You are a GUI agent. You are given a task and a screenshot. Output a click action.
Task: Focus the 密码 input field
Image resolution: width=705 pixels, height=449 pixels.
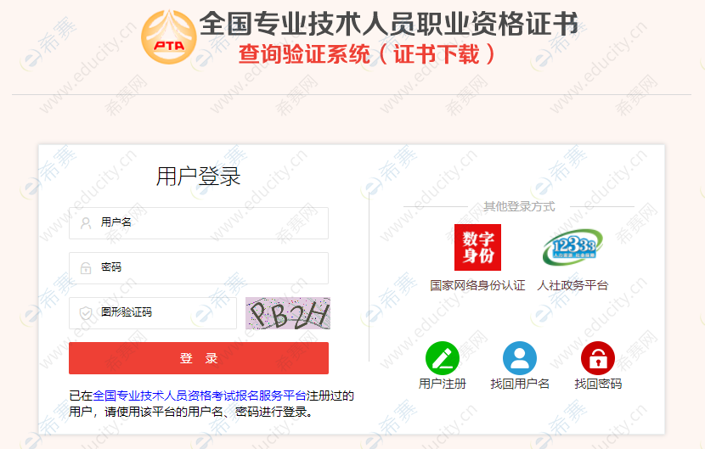[199, 268]
